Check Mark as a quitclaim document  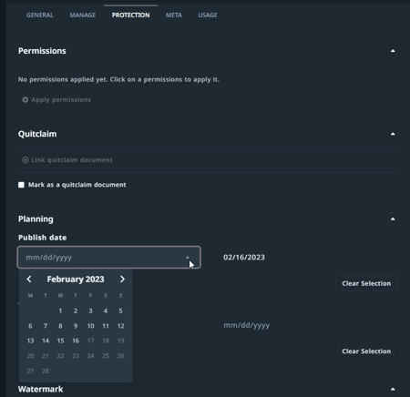click(x=21, y=185)
